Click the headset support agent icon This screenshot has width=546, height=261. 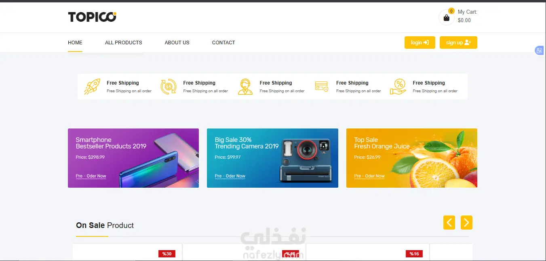245,87
